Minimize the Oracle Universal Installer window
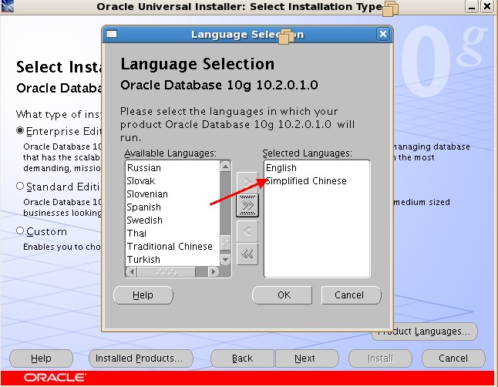This screenshot has width=498, height=387. (x=471, y=6)
